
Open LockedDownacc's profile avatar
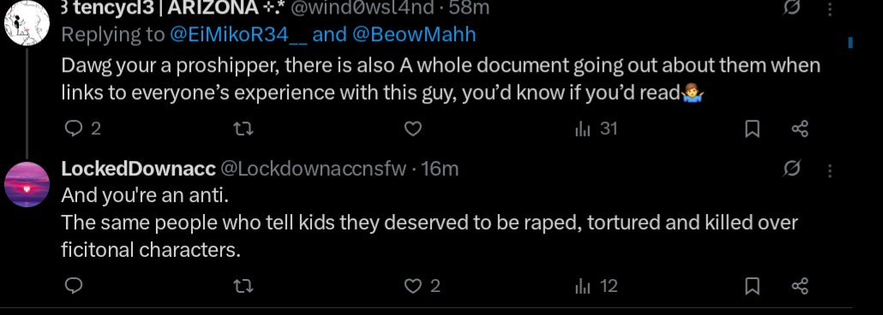(x=27, y=185)
